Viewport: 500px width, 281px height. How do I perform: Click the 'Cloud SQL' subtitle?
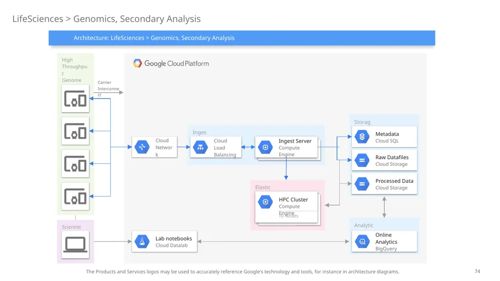tap(387, 141)
